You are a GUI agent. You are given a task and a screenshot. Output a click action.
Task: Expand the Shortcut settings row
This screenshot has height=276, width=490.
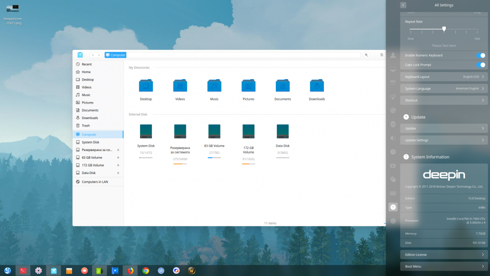(x=444, y=100)
